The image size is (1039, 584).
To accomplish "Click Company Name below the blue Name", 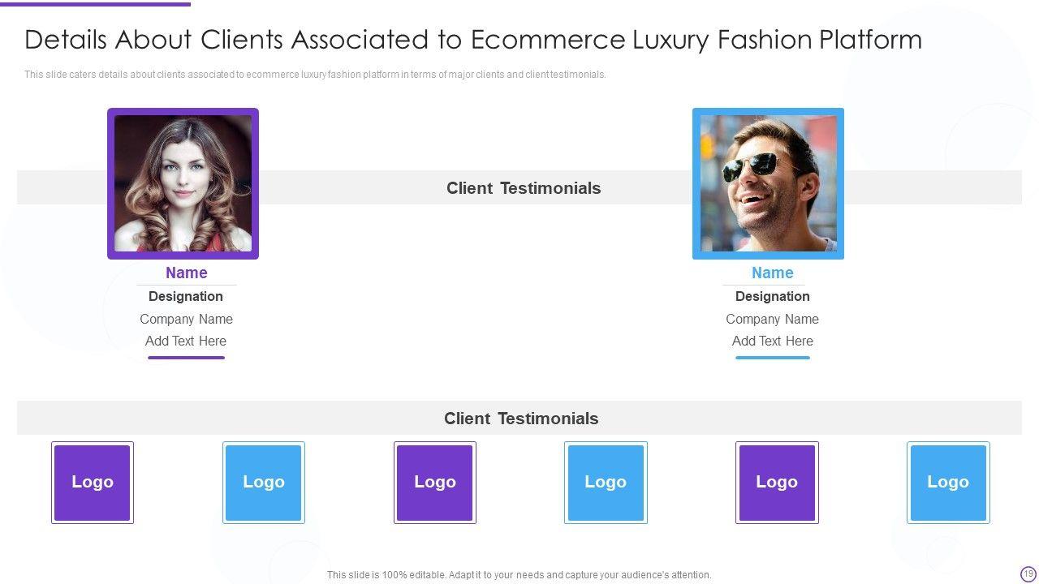I will [x=772, y=320].
